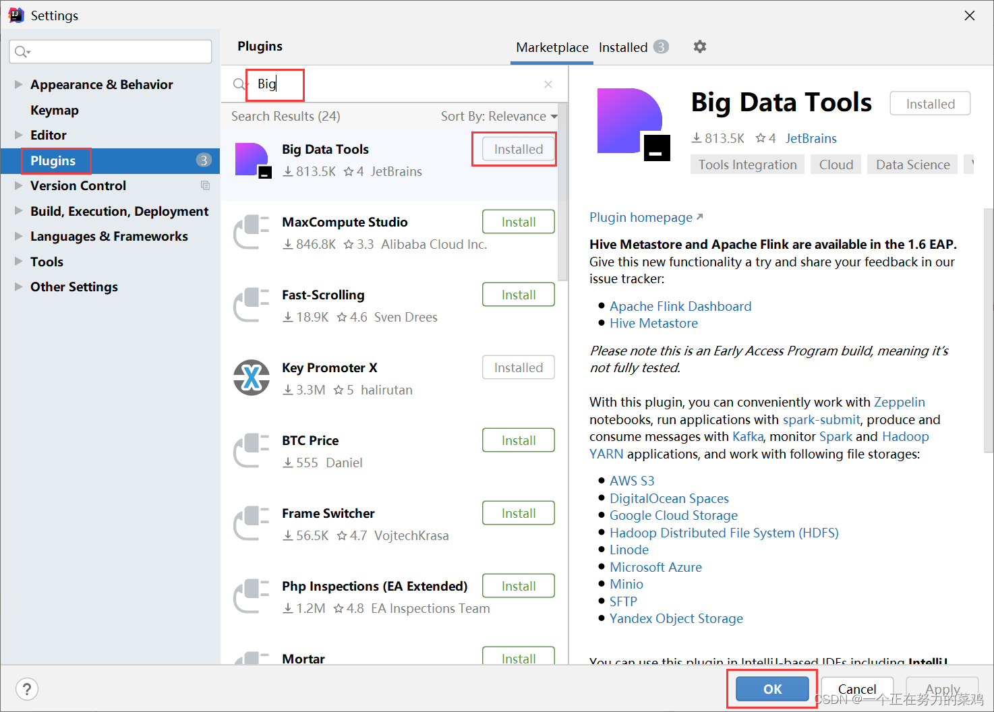Open the Kafka link
Screen dimensions: 994x712
[x=748, y=436]
